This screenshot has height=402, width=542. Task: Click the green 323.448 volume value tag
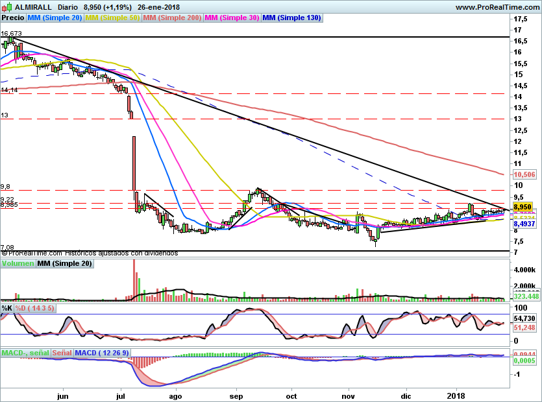527,296
